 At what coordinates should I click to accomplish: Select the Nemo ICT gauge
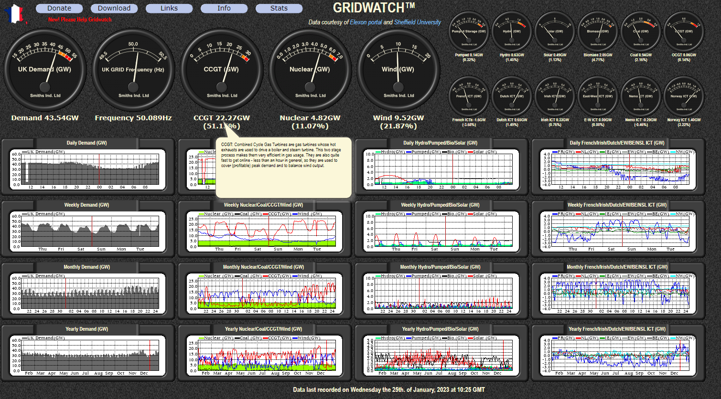click(x=641, y=96)
